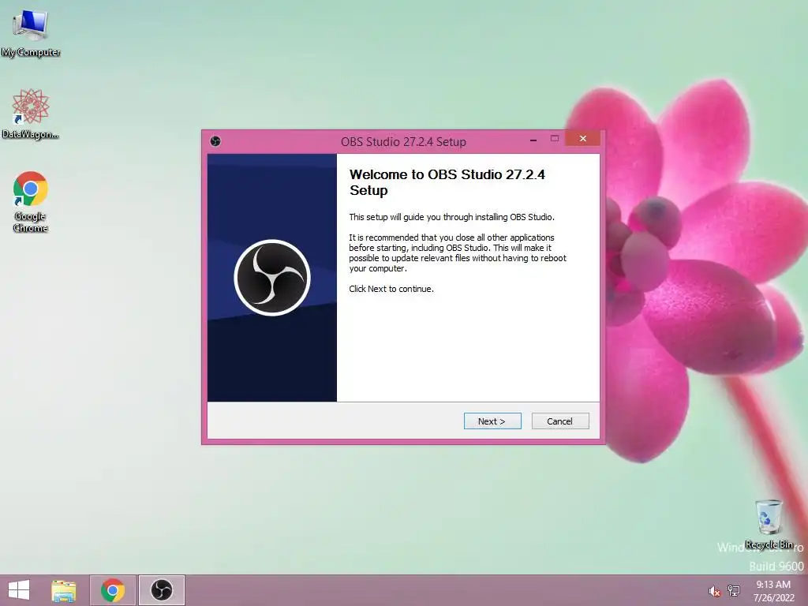Close the OBS Studio Setup window
The height and width of the screenshot is (606, 808).
(x=583, y=139)
